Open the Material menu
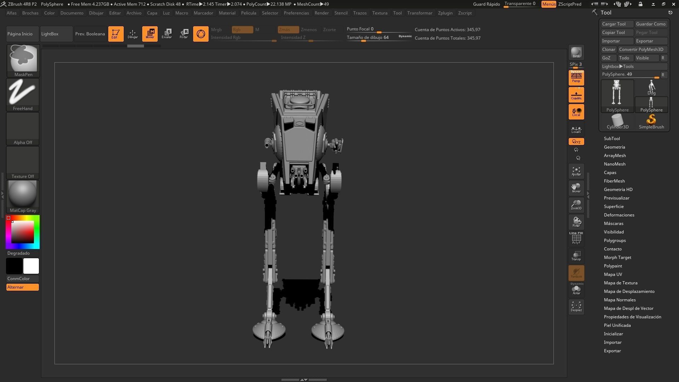 227,13
